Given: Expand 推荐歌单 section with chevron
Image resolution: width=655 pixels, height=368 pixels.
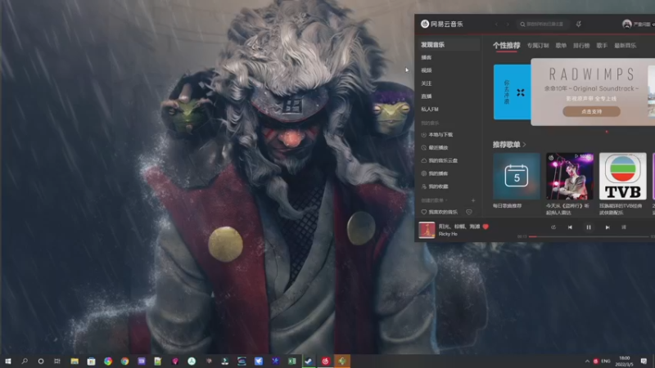Looking at the screenshot, I should pyautogui.click(x=524, y=145).
